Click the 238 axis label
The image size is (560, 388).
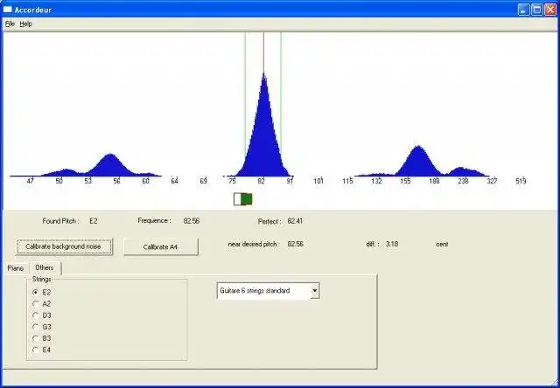[463, 181]
